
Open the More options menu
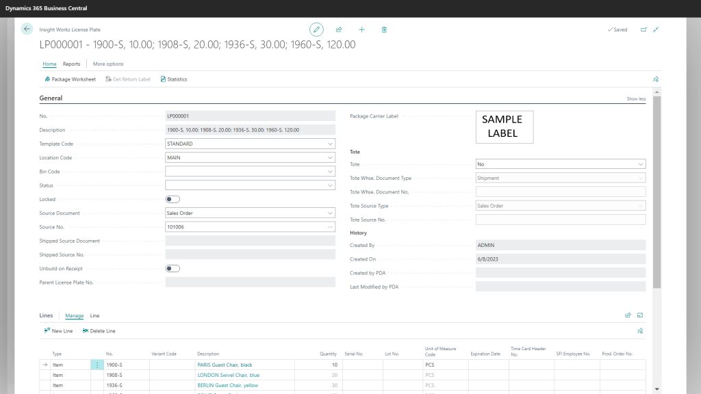110,64
